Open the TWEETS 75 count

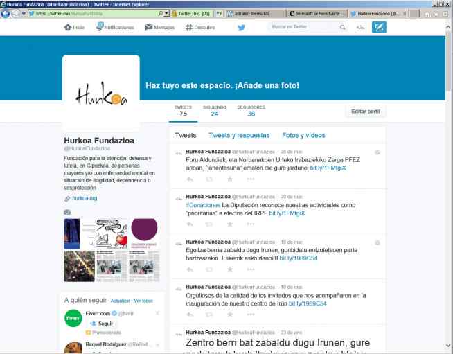point(183,111)
